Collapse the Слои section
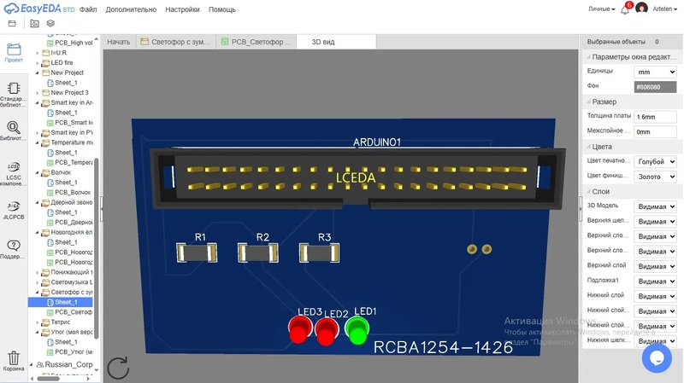This screenshot has height=383, width=684. [588, 191]
